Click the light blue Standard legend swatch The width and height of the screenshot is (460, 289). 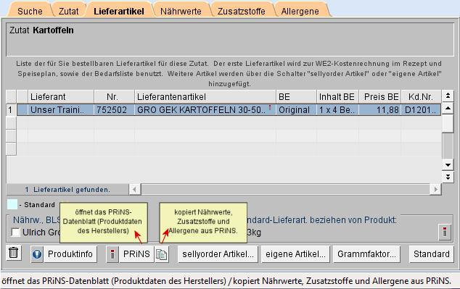12,204
